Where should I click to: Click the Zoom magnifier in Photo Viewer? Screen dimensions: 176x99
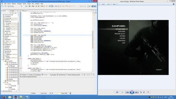[117, 92]
